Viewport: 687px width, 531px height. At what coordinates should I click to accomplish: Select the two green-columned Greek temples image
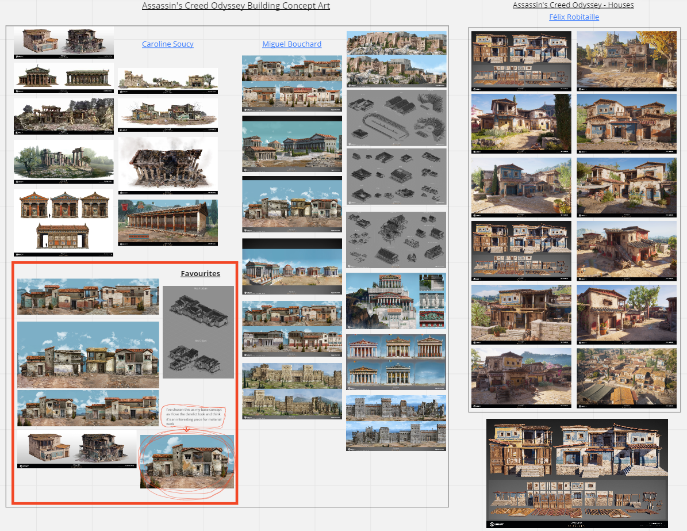(x=64, y=78)
